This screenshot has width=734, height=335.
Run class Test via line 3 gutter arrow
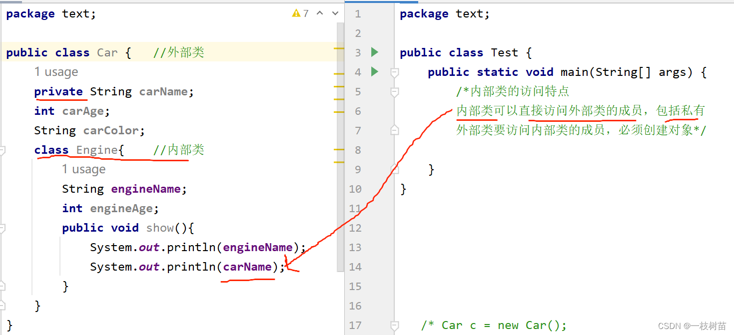(x=375, y=52)
